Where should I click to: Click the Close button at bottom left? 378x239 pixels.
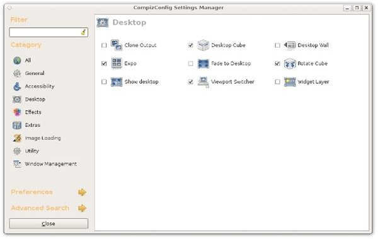pyautogui.click(x=49, y=223)
